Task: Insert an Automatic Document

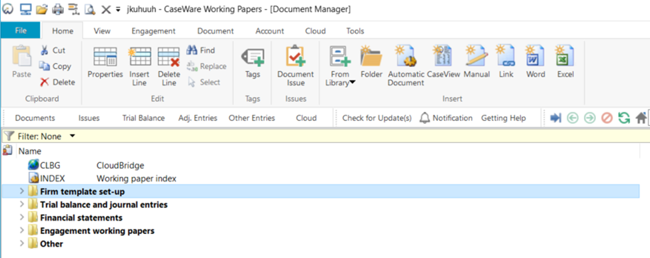Action: point(406,57)
